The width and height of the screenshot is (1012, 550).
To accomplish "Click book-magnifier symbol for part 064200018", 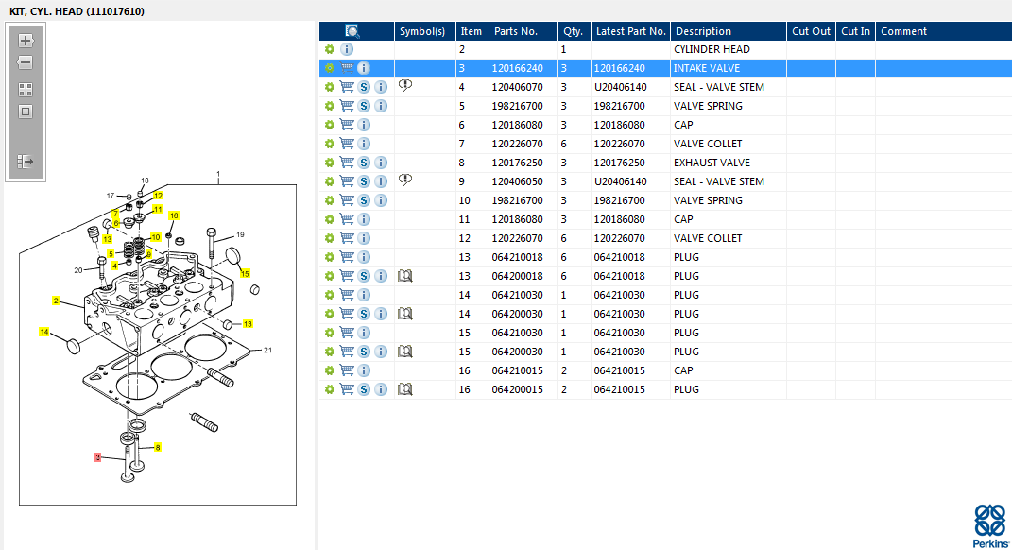I will [x=404, y=276].
